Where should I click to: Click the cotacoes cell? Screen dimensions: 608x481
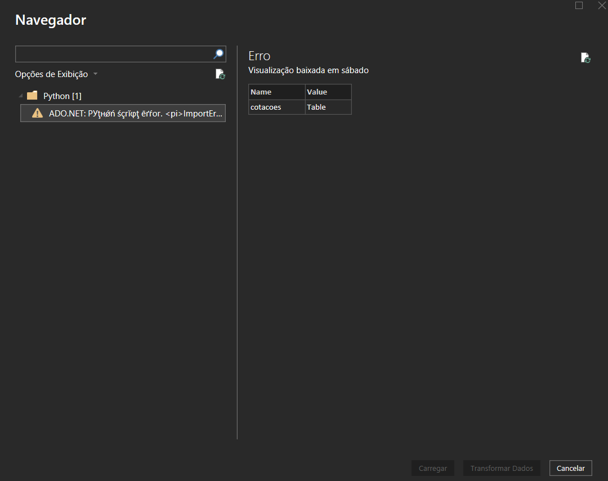tap(277, 107)
